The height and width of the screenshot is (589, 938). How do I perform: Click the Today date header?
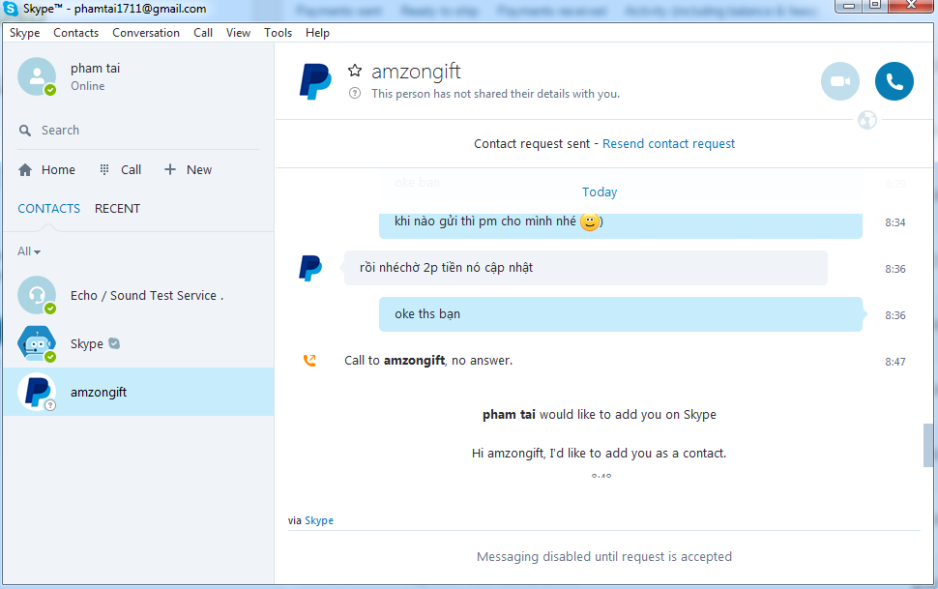(600, 192)
